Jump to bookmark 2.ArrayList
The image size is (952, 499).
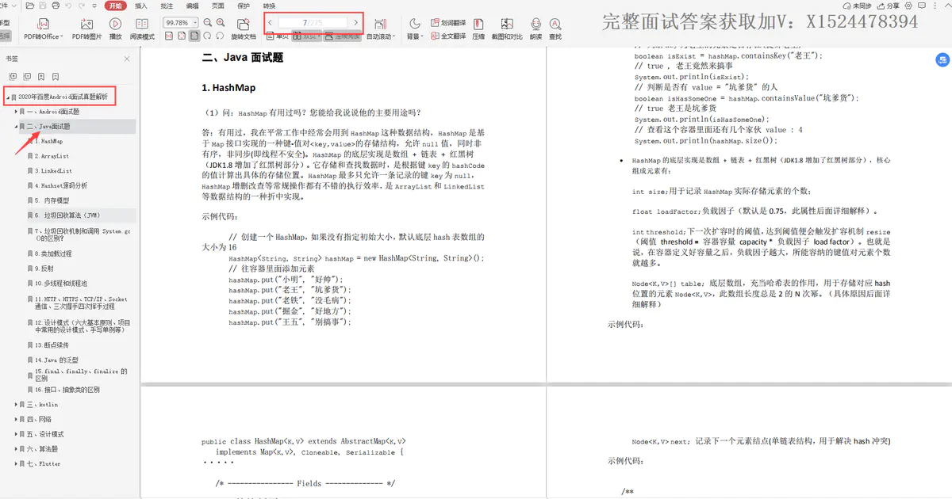click(52, 156)
